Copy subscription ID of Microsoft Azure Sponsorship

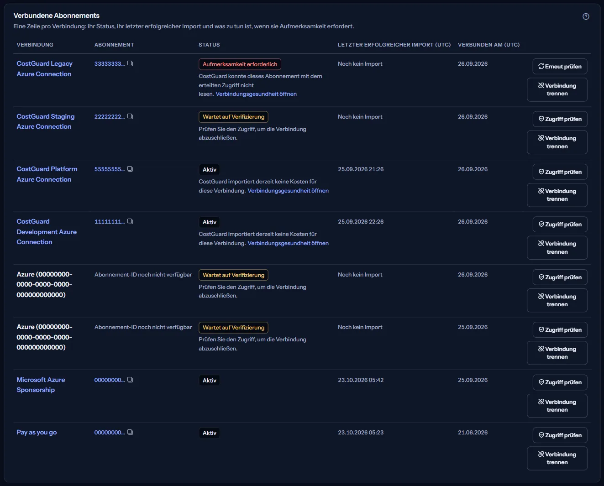(130, 380)
